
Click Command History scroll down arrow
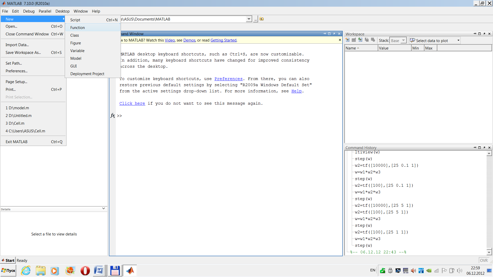point(489,252)
